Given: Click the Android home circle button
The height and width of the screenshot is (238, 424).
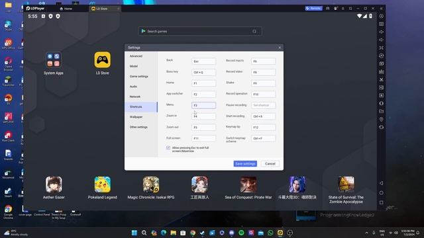Looking at the screenshot, I should point(382,193).
